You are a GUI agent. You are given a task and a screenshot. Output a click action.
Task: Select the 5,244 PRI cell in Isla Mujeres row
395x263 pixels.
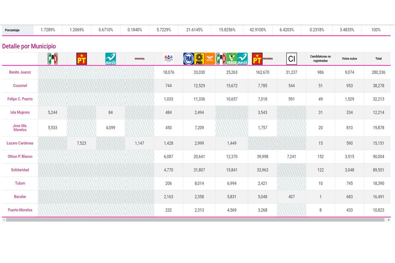pyautogui.click(x=53, y=112)
